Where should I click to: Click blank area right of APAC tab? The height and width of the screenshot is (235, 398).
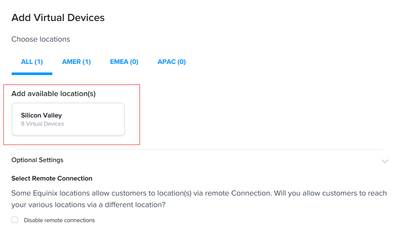pos(279,62)
